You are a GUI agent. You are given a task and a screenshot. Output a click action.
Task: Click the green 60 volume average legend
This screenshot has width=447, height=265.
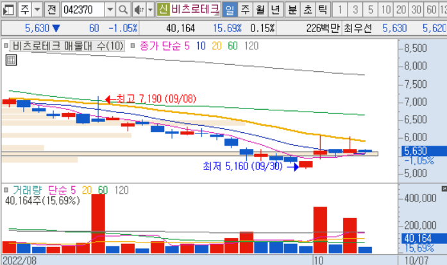(x=103, y=190)
